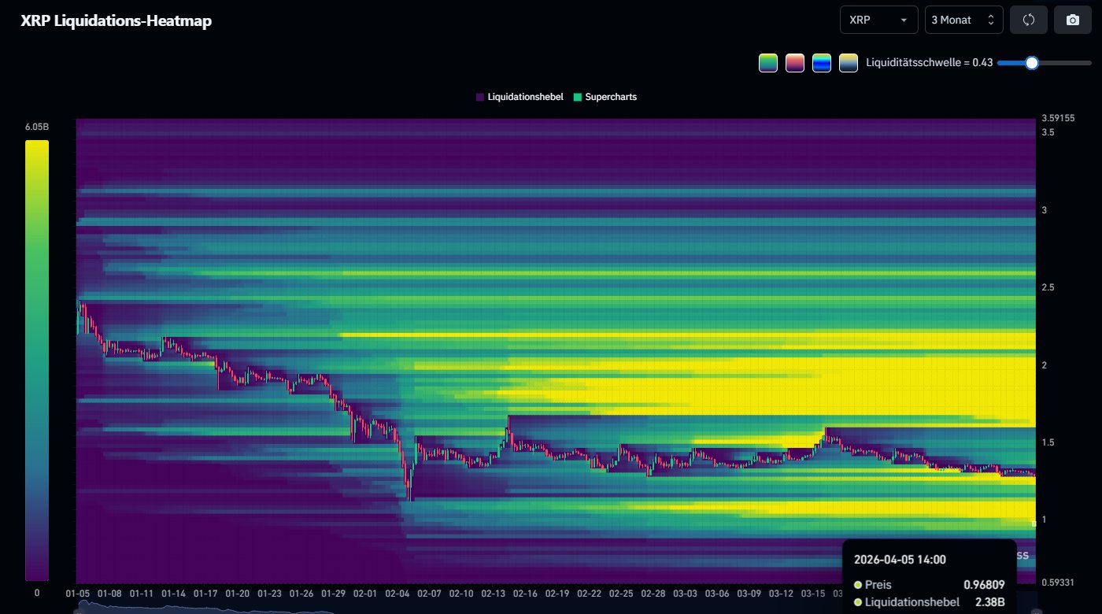
Task: Click the green Supercharts legend square
Action: coord(577,97)
